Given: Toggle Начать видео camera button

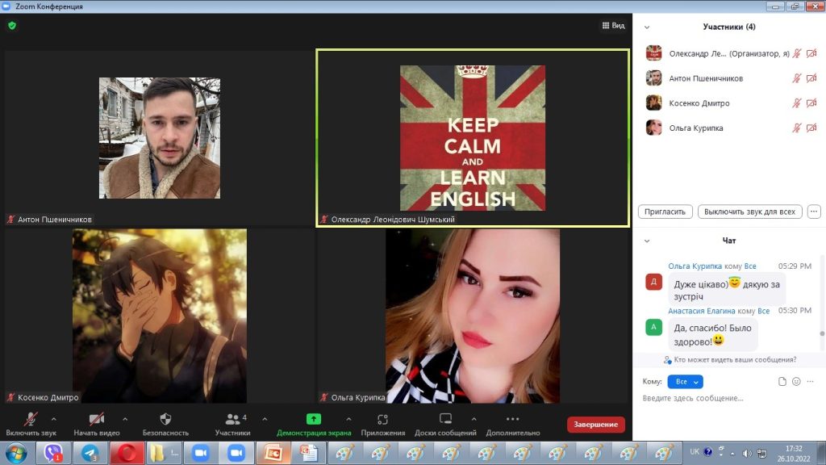Looking at the screenshot, I should [97, 425].
